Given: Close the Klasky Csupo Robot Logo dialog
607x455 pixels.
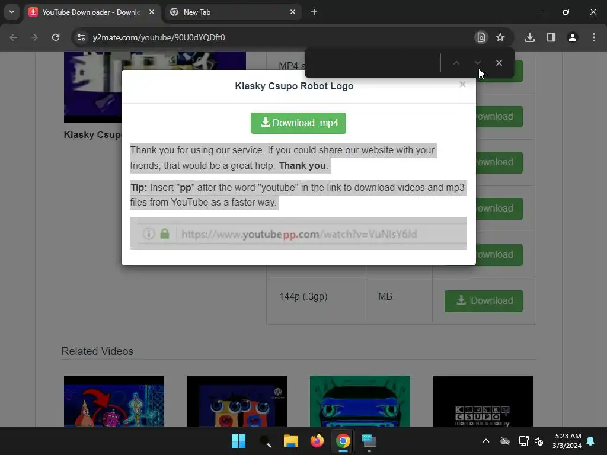Looking at the screenshot, I should (x=462, y=84).
